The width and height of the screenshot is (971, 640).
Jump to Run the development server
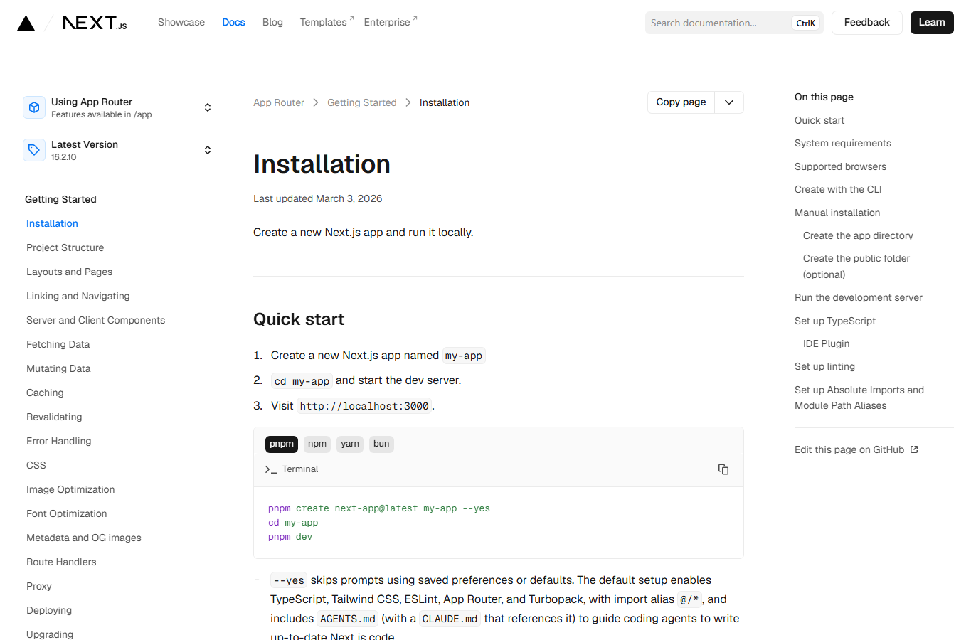859,297
